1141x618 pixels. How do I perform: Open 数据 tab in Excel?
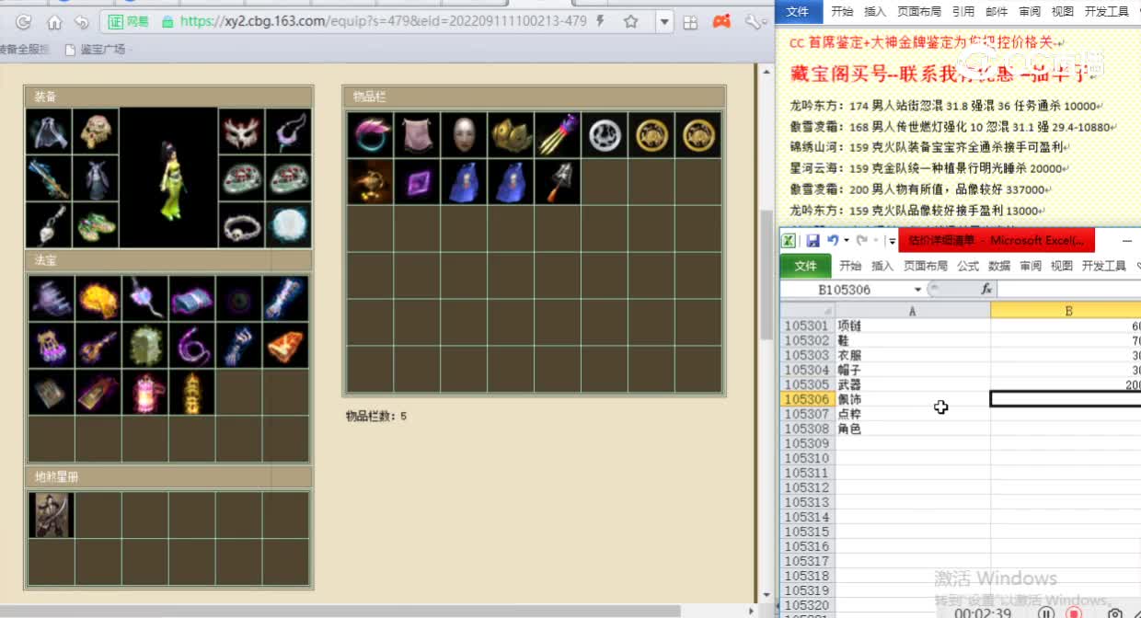pyautogui.click(x=999, y=266)
